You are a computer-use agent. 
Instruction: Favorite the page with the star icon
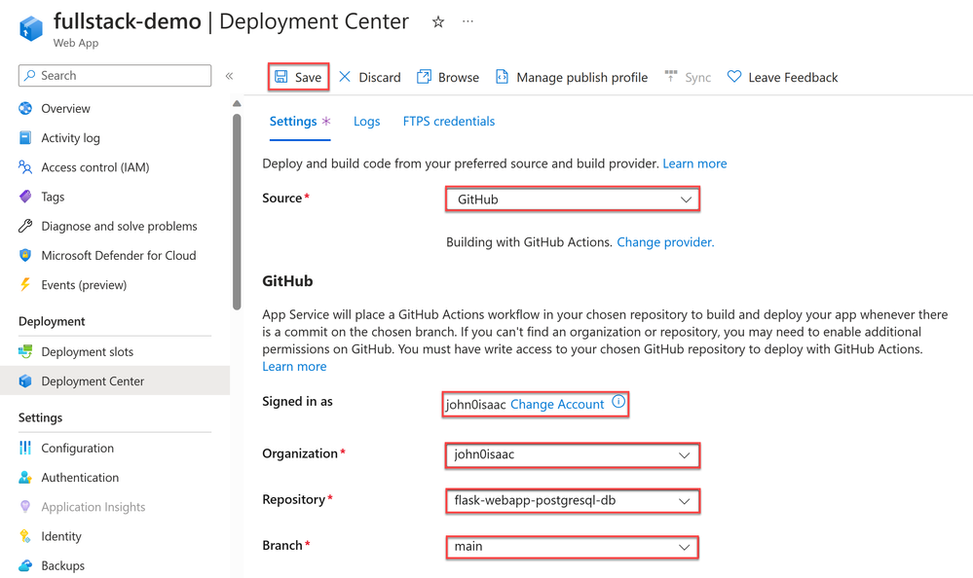(x=438, y=22)
